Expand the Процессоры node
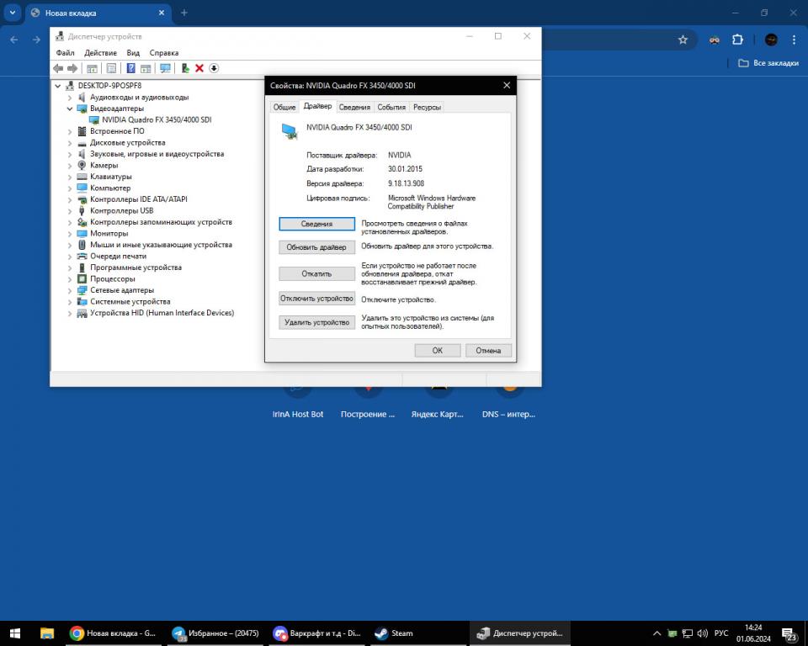808x646 pixels. 70,278
